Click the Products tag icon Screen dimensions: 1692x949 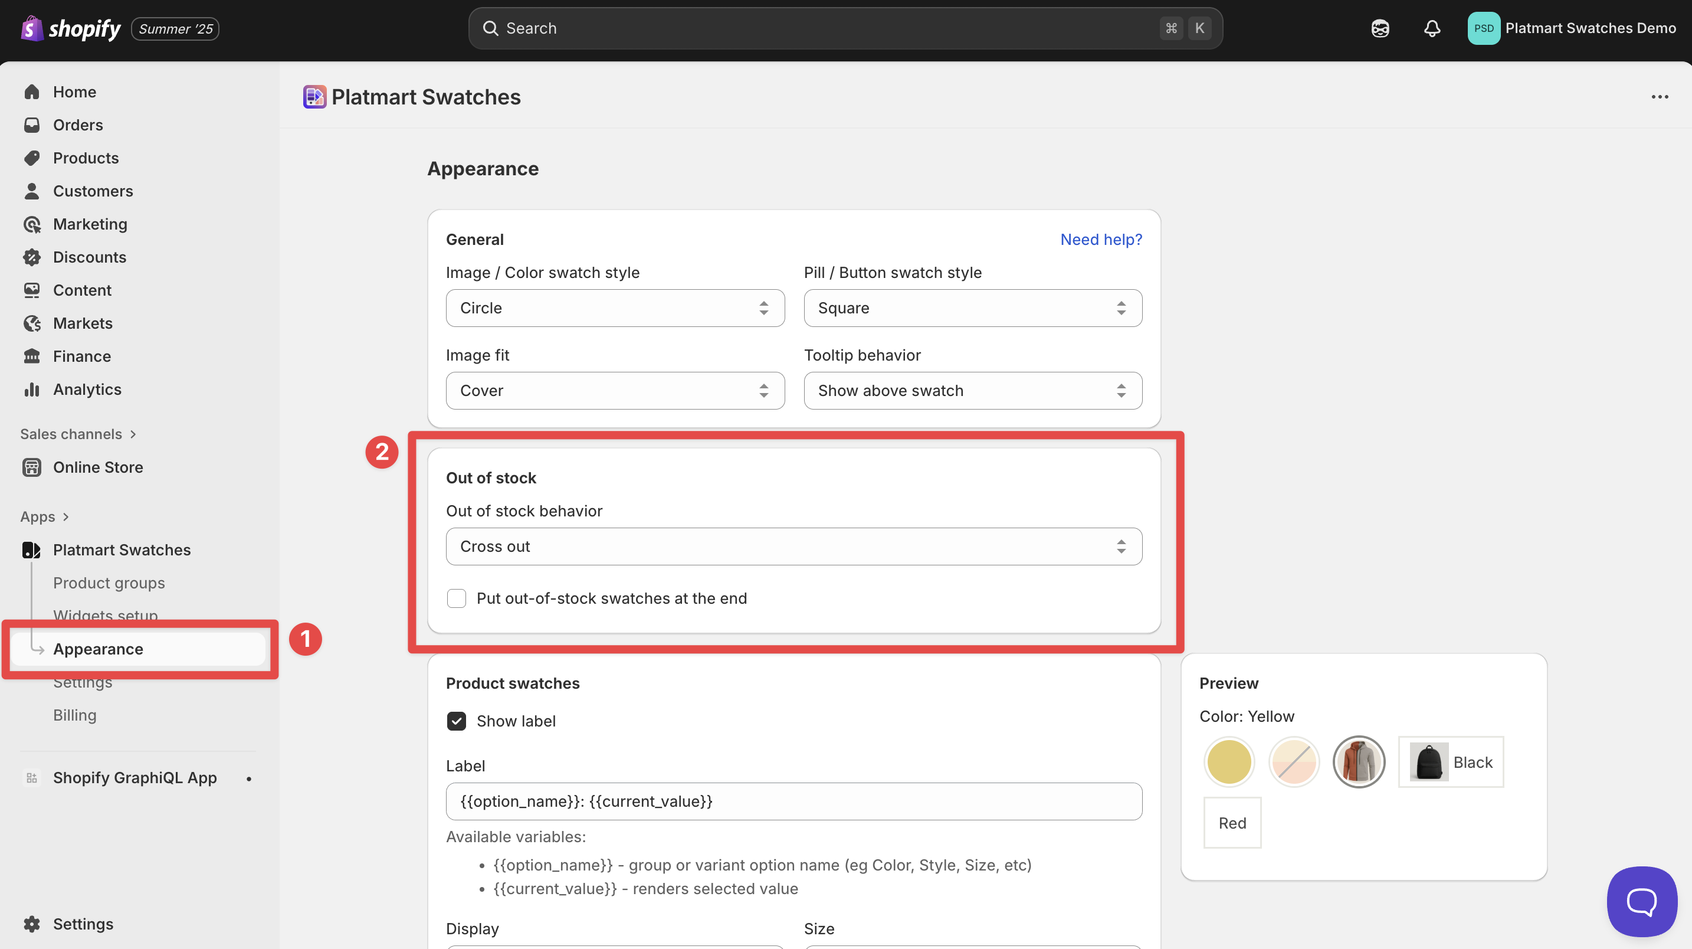31,158
